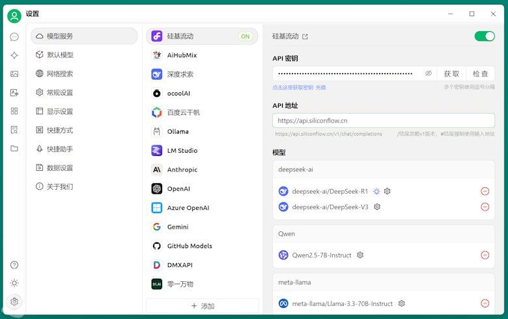Focus the API 地址 URL field
This screenshot has height=319, width=508.
[x=384, y=121]
